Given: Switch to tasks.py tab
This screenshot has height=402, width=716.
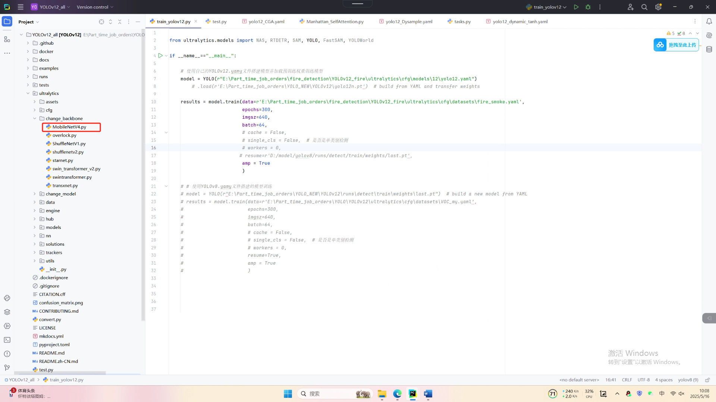Looking at the screenshot, I should [459, 22].
